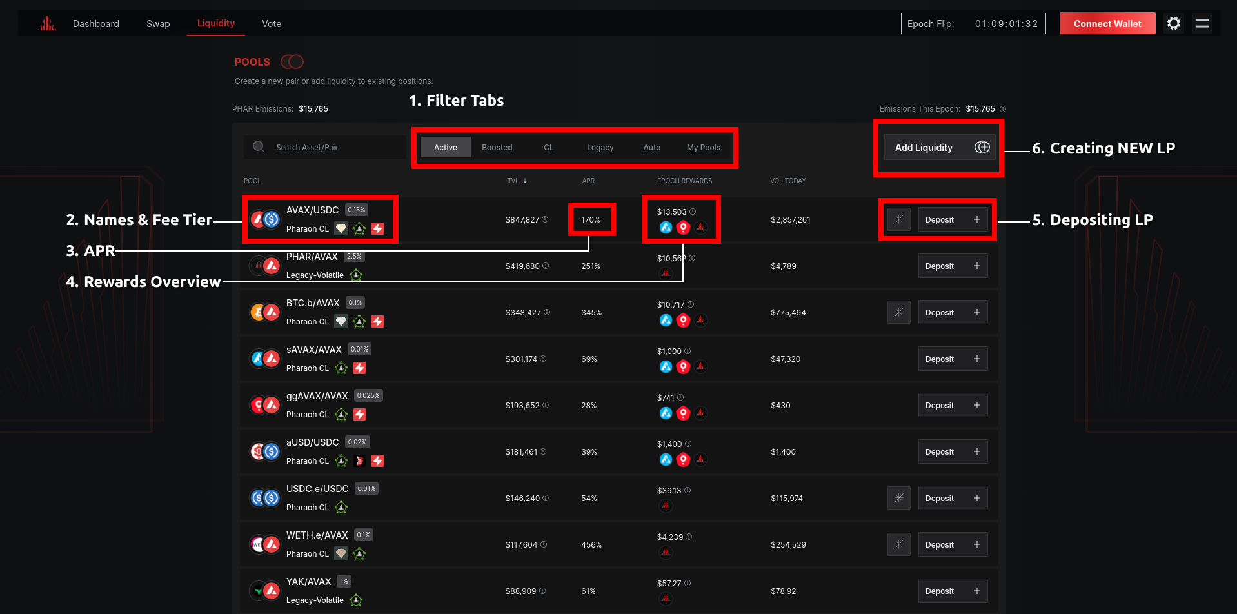
Task: Switch to the Auto filter tab
Action: click(x=652, y=147)
